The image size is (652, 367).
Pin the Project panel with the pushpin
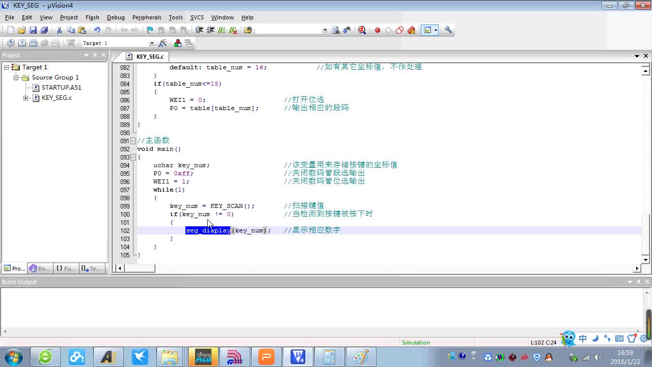pyautogui.click(x=95, y=55)
